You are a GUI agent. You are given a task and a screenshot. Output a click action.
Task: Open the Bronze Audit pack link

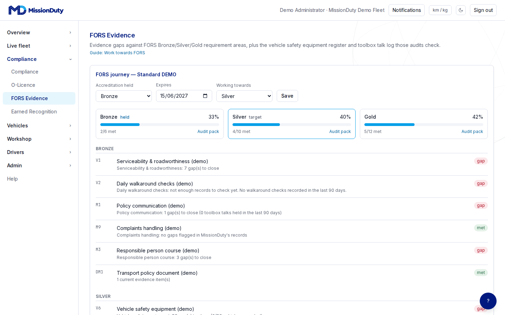pos(208,132)
